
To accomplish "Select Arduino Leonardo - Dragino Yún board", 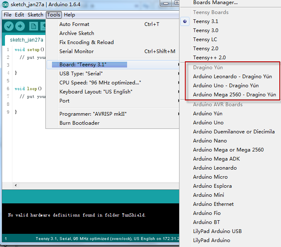I will point(232,77).
